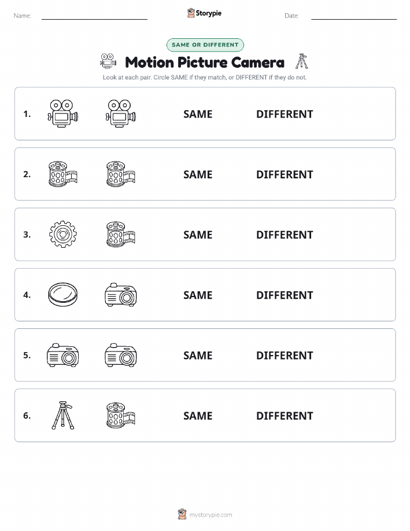Choose DIFFERENT for pair 6
The height and width of the screenshot is (531, 410).
285,416
